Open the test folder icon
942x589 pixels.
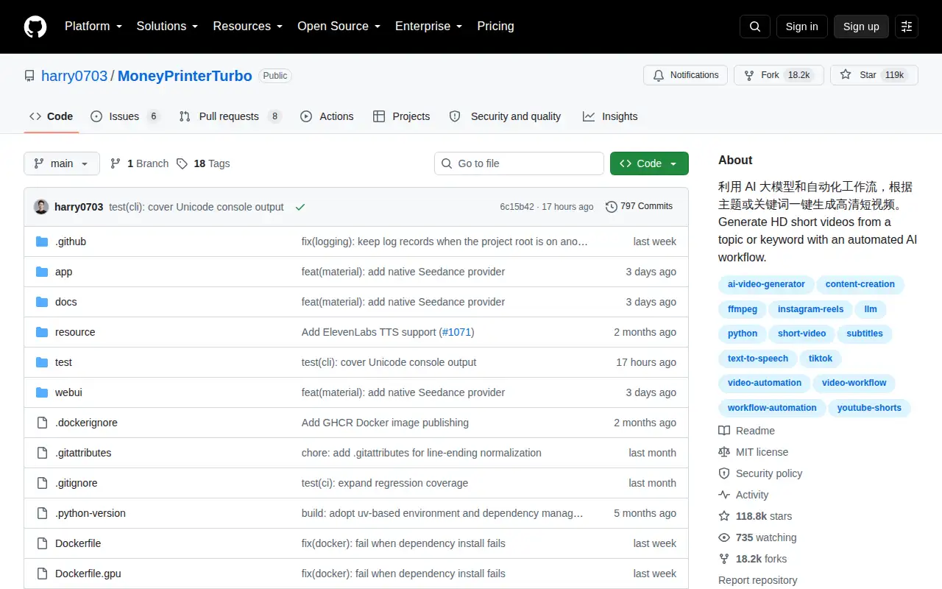point(42,362)
